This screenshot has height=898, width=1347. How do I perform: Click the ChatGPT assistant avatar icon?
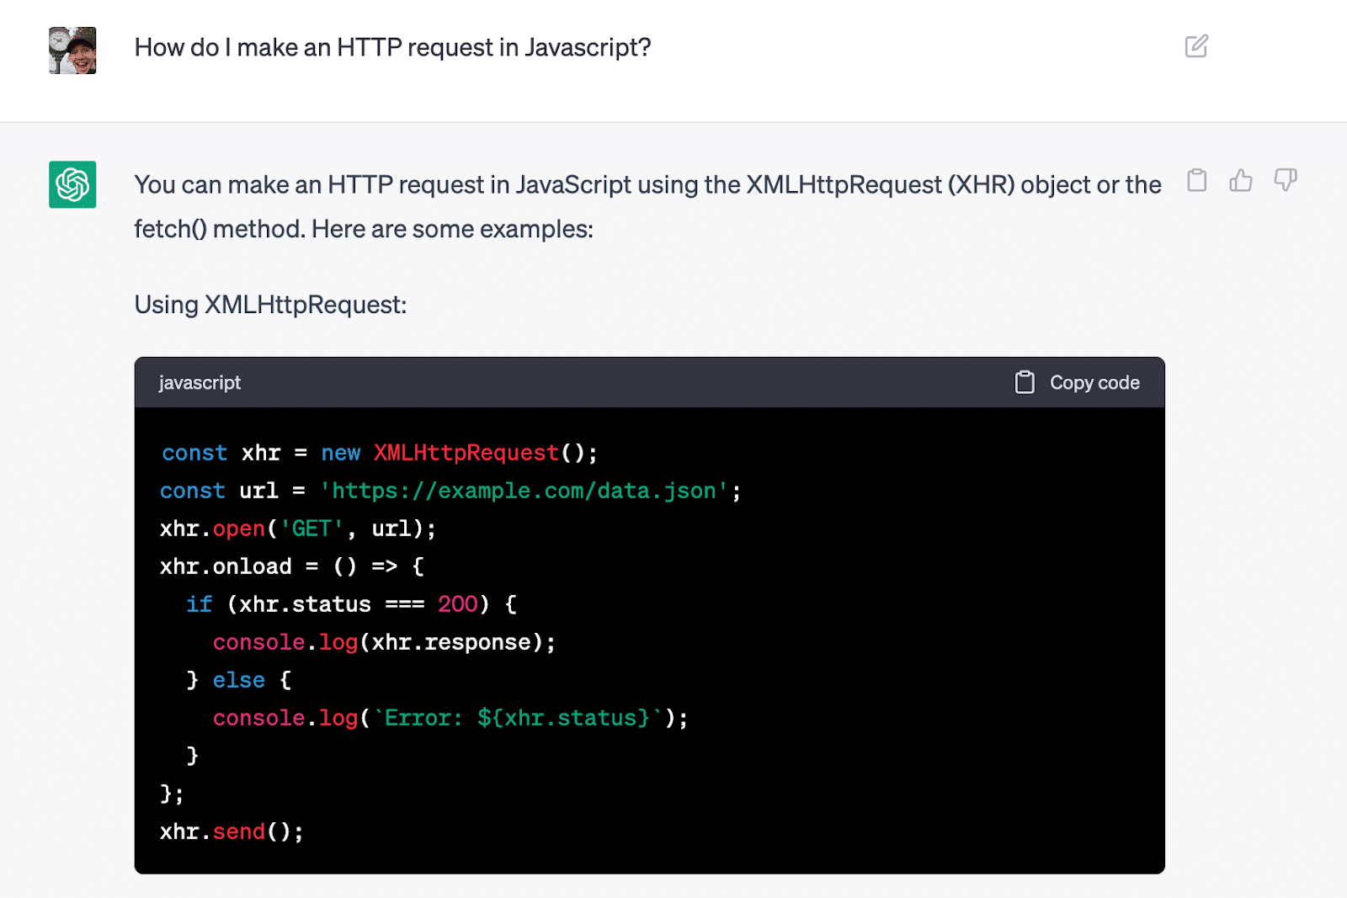(72, 185)
